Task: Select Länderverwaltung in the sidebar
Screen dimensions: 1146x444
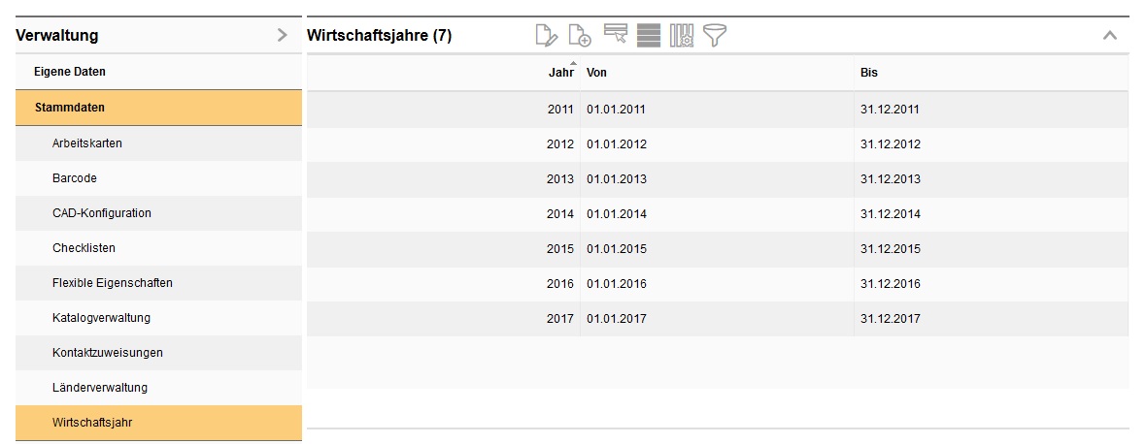Action: point(100,388)
